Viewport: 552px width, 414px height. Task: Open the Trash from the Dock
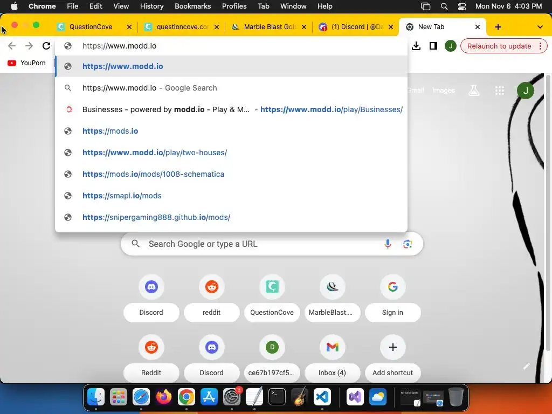(456, 397)
